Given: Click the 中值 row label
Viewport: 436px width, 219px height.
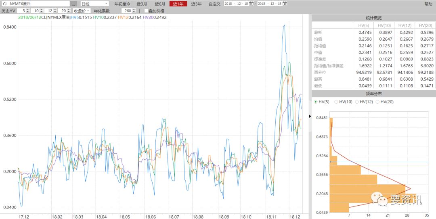Looking at the screenshot, I should [318, 52].
